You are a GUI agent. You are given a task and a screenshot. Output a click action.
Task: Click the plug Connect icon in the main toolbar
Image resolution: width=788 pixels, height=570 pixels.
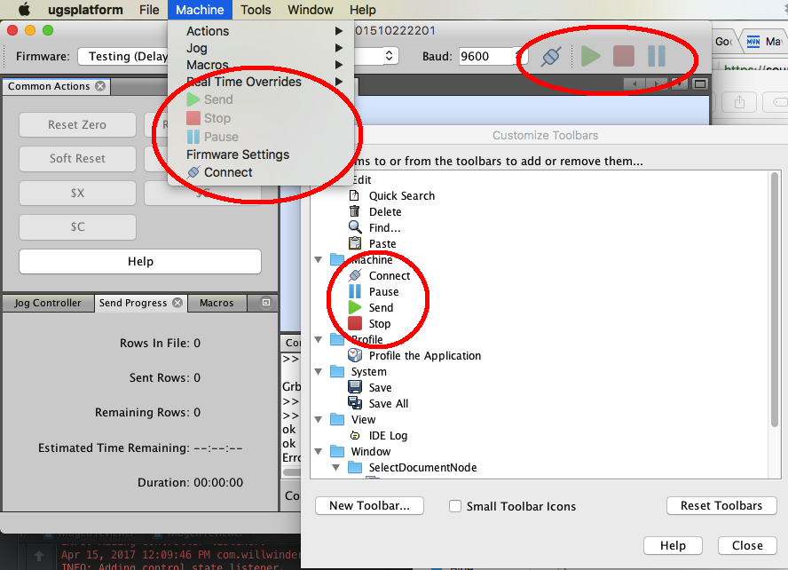(x=550, y=56)
